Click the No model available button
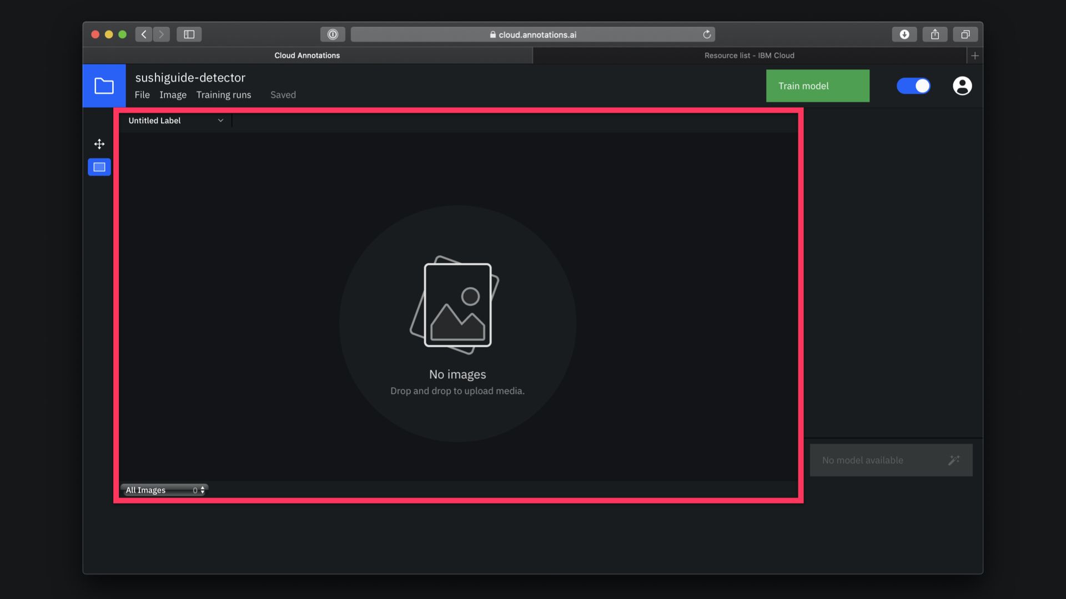Screen dimensions: 1066x599 (x=891, y=460)
